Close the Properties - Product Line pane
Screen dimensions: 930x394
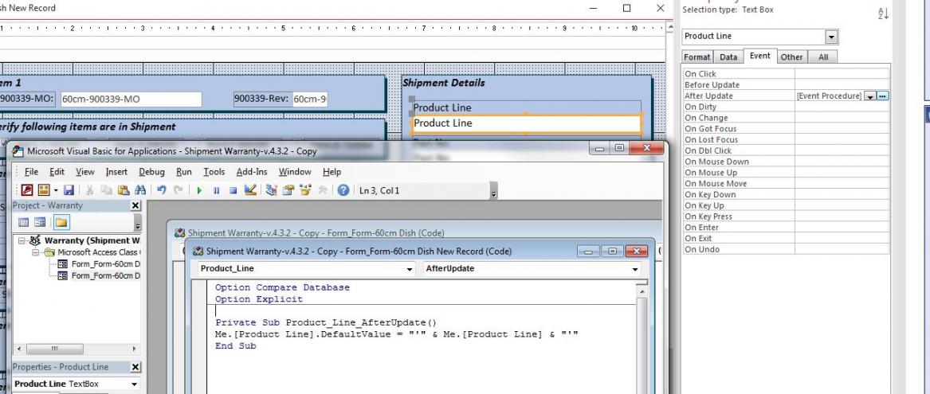[x=135, y=368]
